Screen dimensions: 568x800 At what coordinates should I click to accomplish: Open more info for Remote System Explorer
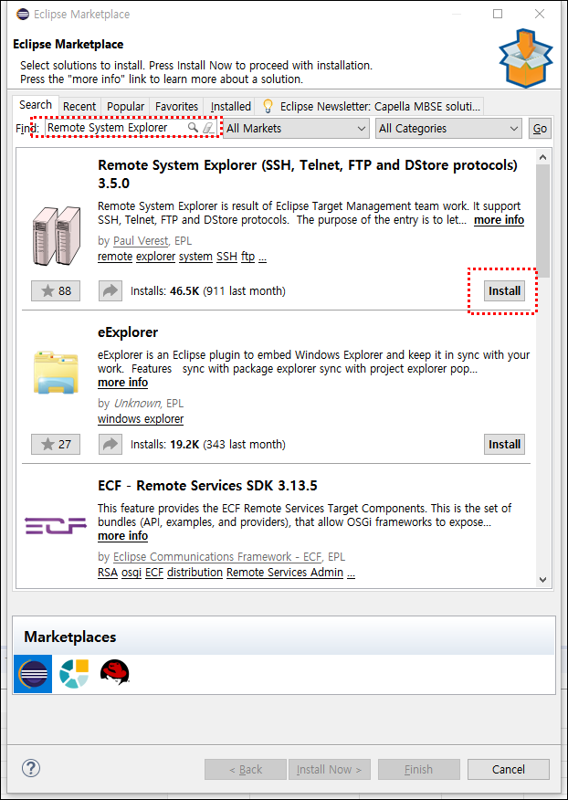click(x=499, y=220)
